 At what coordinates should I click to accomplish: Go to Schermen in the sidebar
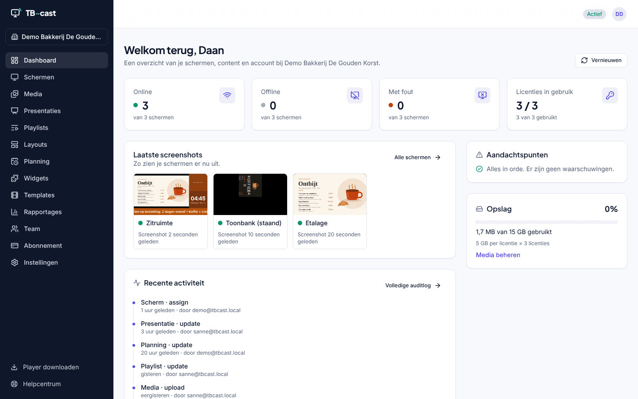coord(57,77)
